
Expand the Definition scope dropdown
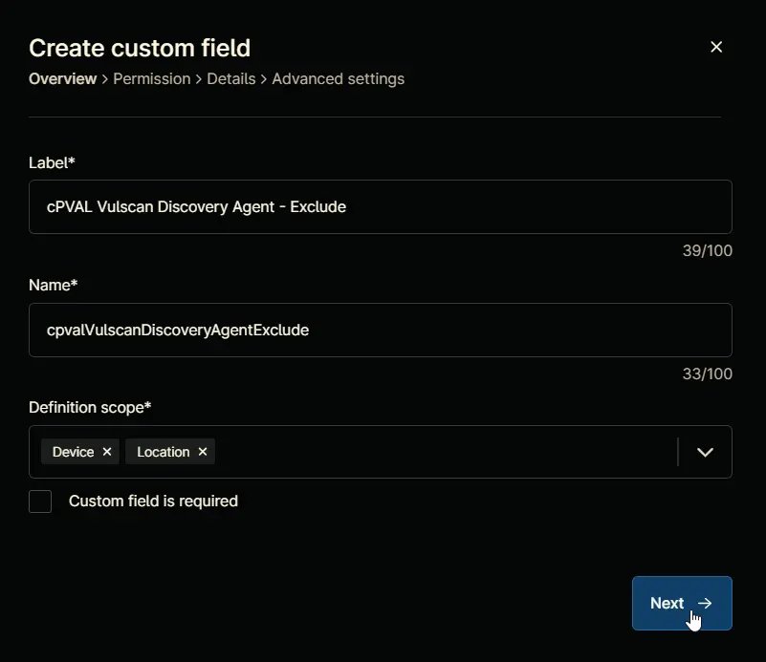(x=705, y=452)
